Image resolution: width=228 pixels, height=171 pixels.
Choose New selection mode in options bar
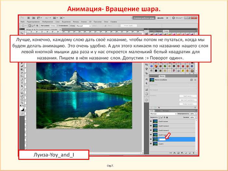30,26
